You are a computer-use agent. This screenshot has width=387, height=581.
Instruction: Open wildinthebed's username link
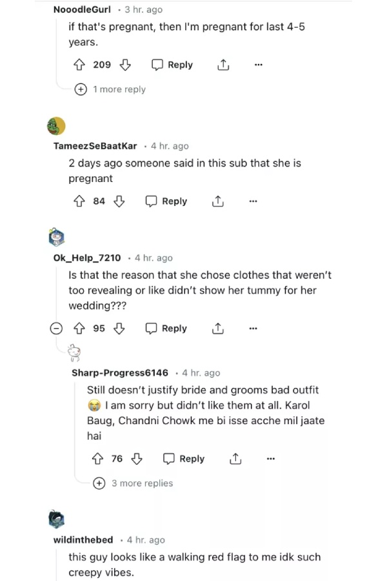(83, 540)
